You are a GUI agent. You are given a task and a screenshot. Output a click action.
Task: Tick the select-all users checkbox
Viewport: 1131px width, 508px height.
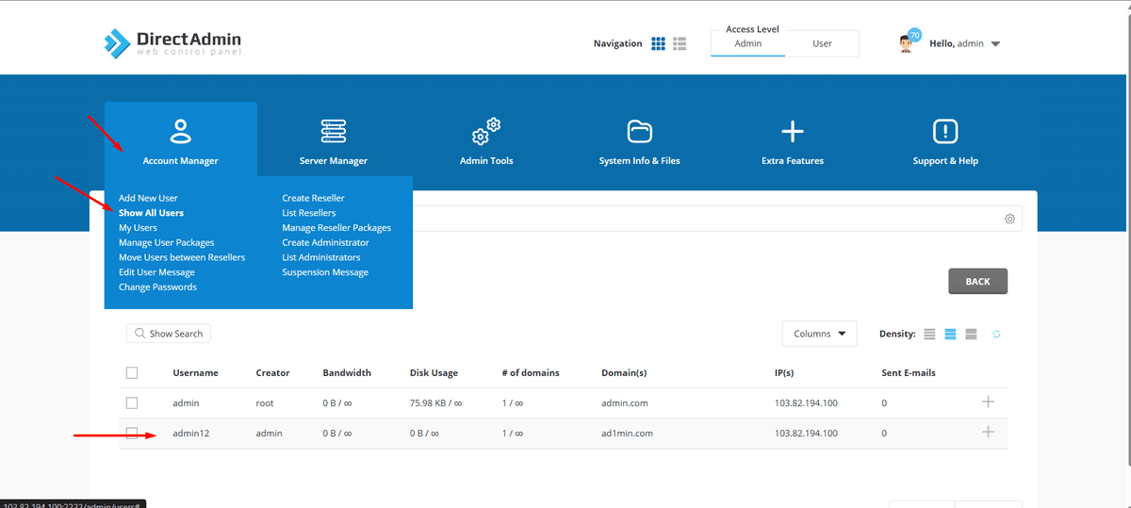pyautogui.click(x=132, y=373)
